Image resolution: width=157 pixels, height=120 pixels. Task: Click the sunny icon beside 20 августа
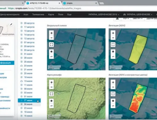click(21, 23)
